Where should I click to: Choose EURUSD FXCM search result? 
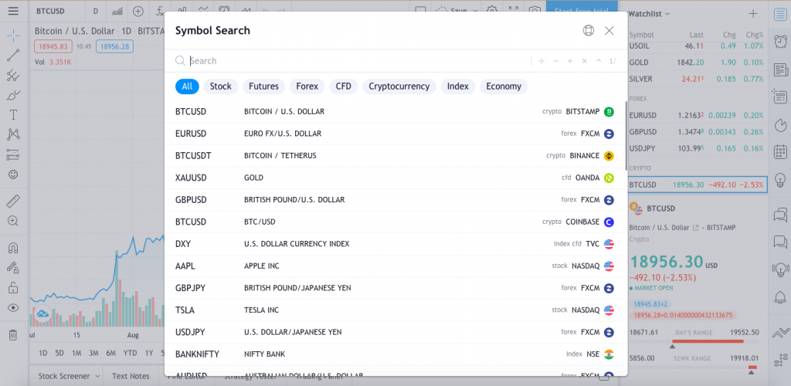pos(395,134)
